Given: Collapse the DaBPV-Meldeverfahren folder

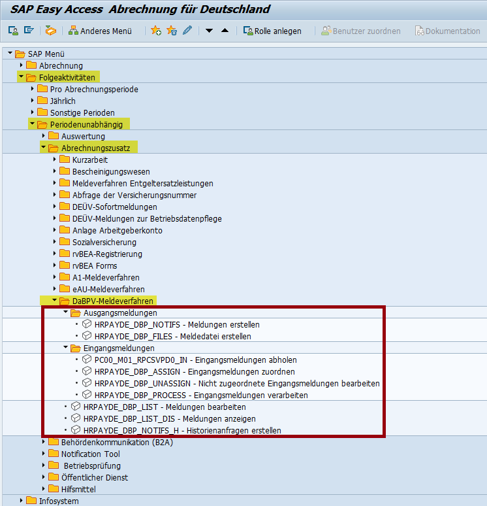Looking at the screenshot, I should [54, 300].
